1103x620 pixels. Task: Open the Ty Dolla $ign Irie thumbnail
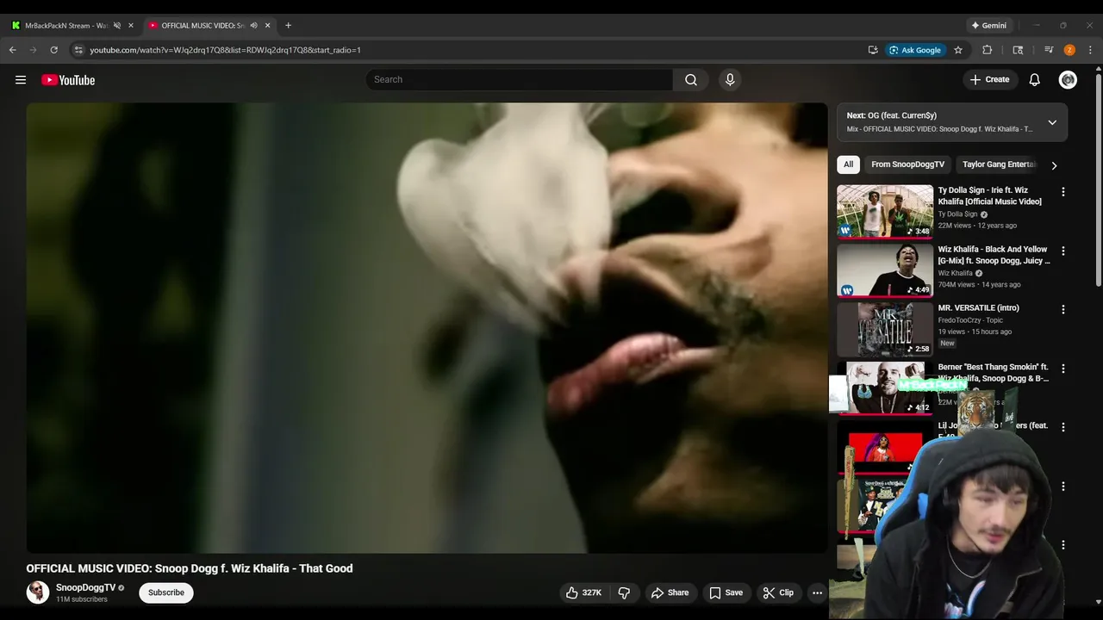885,211
